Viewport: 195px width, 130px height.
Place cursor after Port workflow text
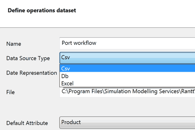pyautogui.click(x=97, y=43)
